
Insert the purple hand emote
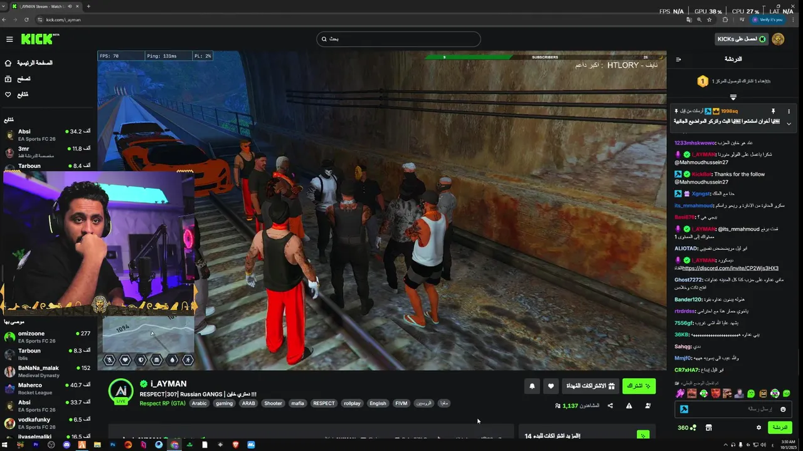(679, 393)
